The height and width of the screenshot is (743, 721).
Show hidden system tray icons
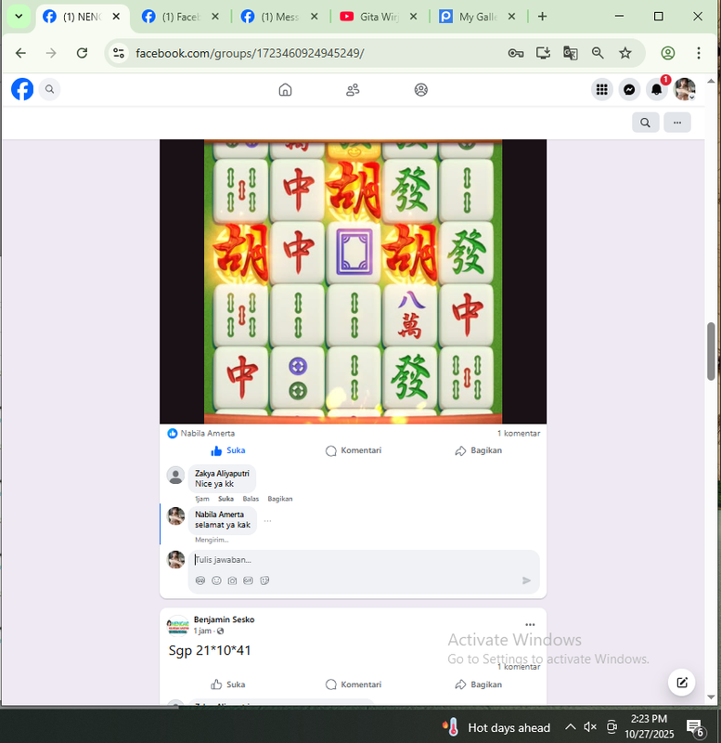coord(571,726)
